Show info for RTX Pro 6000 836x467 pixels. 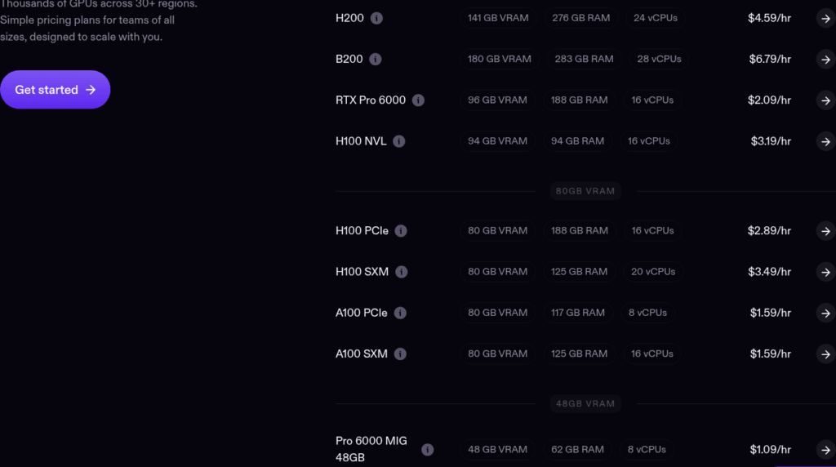pyautogui.click(x=418, y=100)
